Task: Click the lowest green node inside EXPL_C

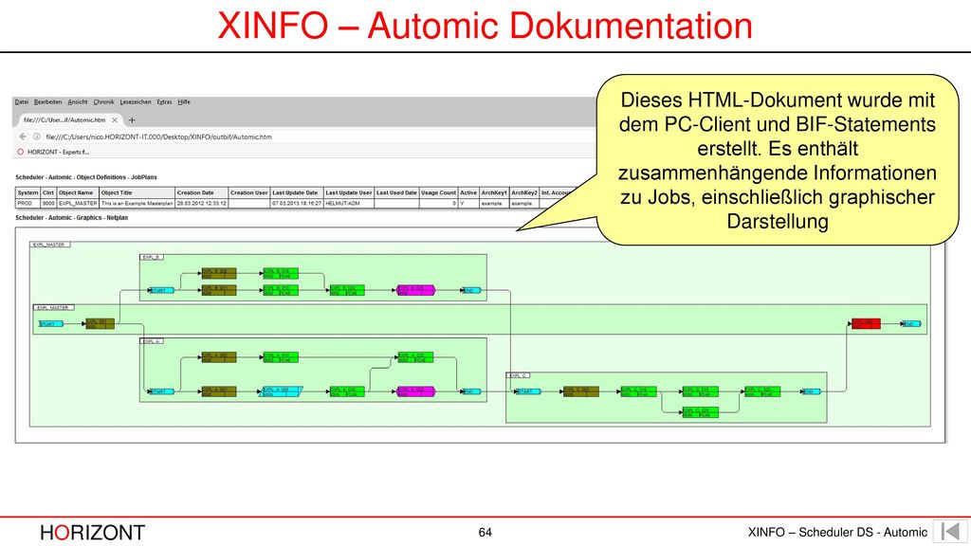Action: pos(701,411)
